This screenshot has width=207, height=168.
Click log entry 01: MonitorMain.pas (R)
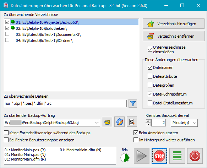[25, 150]
